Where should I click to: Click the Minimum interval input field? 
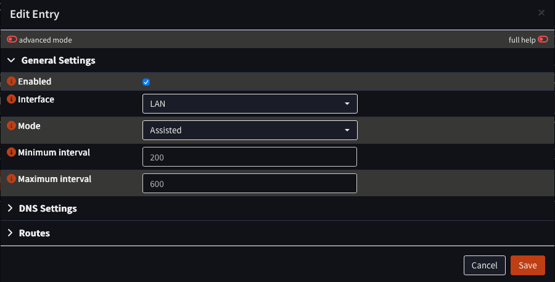(x=250, y=157)
